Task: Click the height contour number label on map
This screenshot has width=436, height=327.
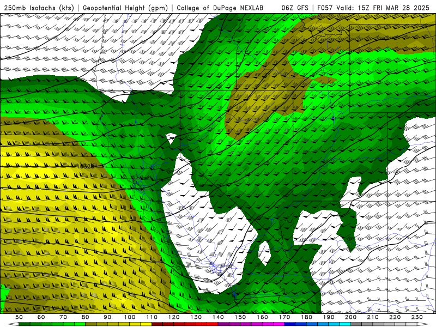Action: [x=85, y=166]
